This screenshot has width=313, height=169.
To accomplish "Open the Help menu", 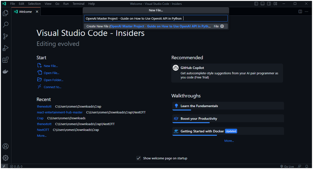I will [92, 4].
